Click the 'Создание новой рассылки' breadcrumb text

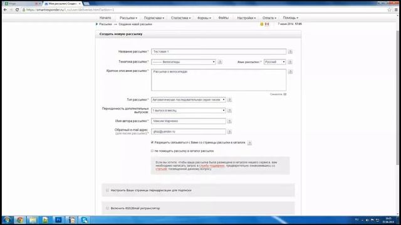click(x=135, y=24)
